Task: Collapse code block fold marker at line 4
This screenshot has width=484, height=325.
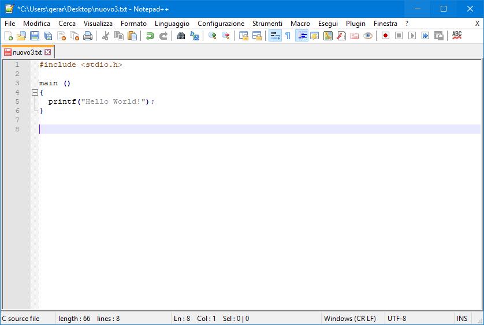Action: [x=35, y=92]
